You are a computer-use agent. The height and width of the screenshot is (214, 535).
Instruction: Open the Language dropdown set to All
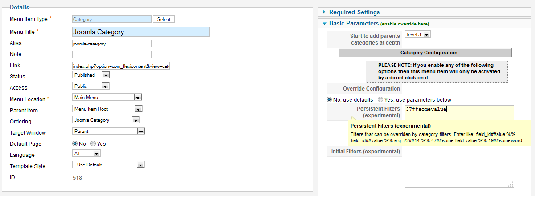tap(86, 153)
